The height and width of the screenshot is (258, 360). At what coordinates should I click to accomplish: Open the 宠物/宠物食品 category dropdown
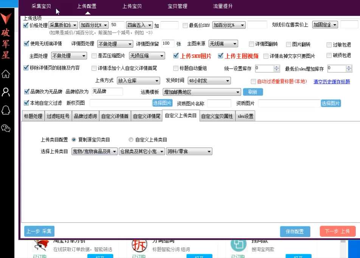[x=95, y=151]
